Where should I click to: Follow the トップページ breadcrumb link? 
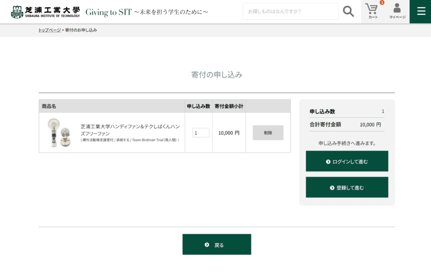(x=50, y=30)
